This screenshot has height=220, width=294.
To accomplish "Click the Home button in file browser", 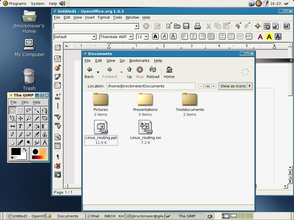I will [x=169, y=72].
